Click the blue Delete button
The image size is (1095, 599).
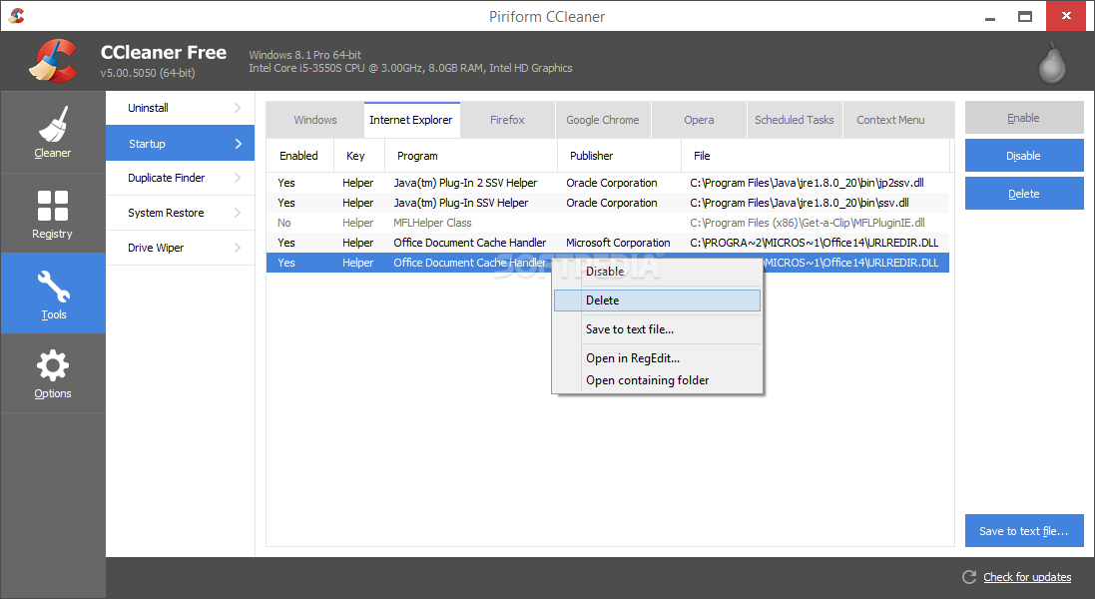point(1024,194)
